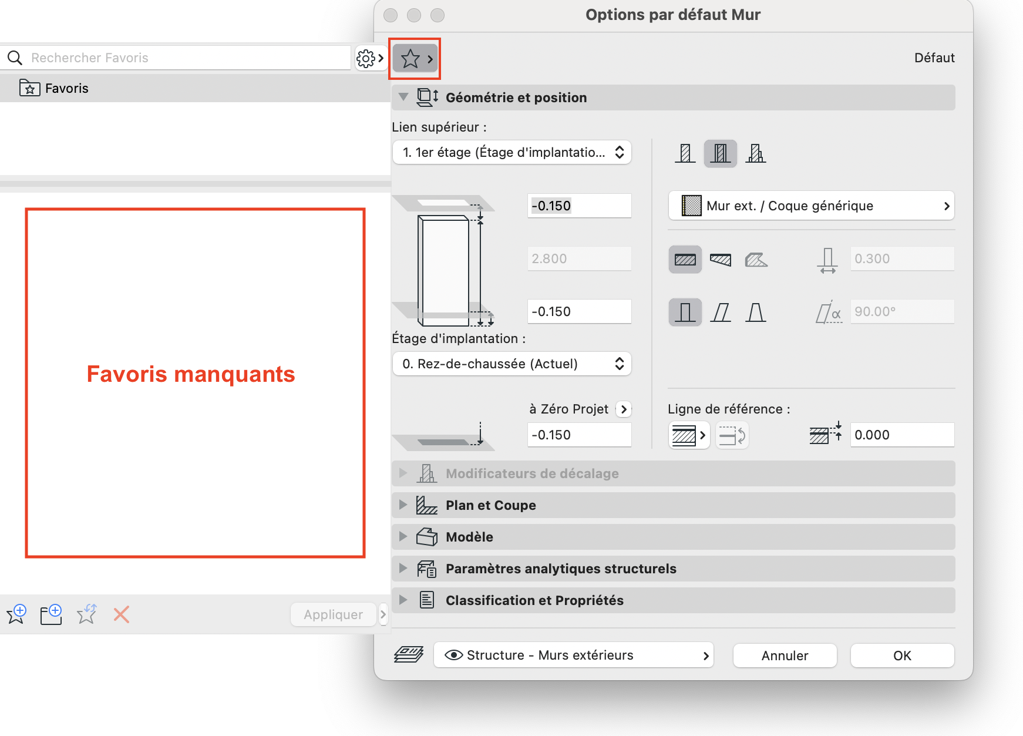
Task: Expand the Modificateurs de décalage panel
Action: 403,473
